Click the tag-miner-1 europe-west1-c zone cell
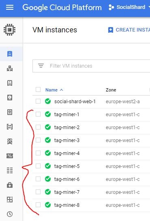The height and width of the screenshot is (221, 150). coord(123,115)
